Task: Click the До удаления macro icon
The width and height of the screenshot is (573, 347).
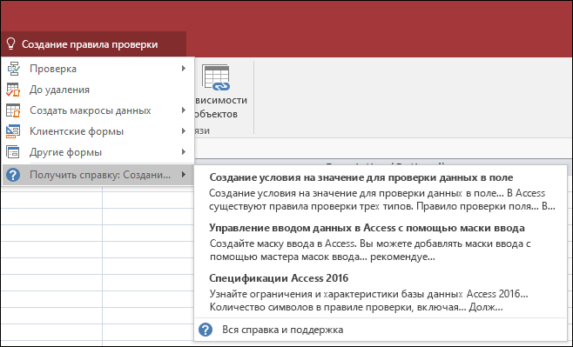Action: click(14, 90)
